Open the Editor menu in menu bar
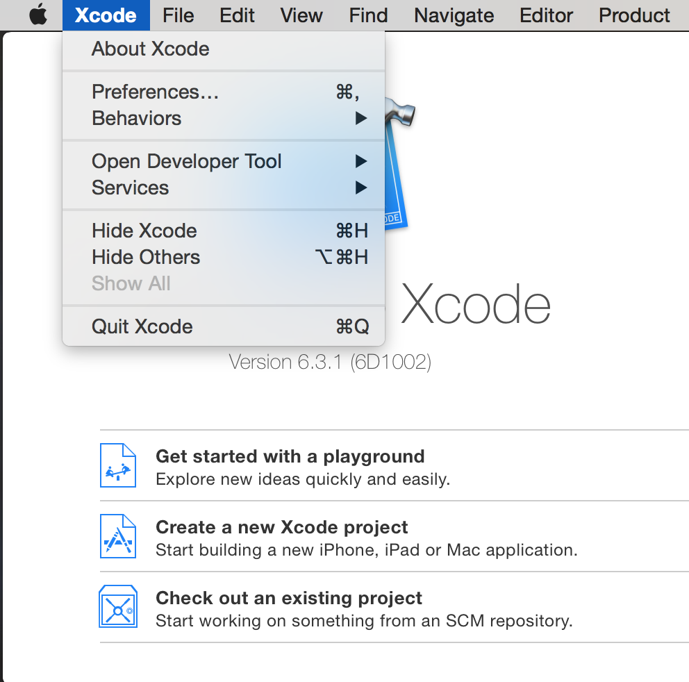This screenshot has height=682, width=689. click(x=547, y=15)
